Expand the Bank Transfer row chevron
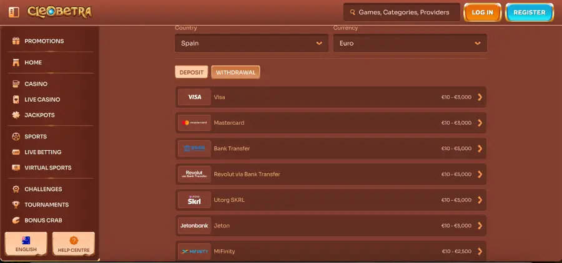 480,148
